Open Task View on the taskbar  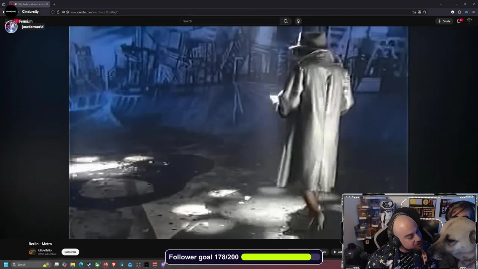(x=56, y=265)
